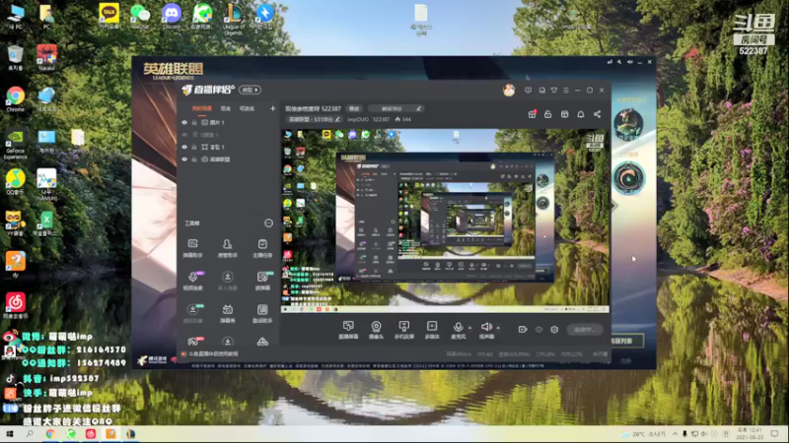Unlock the 图片 1 source lock icon
This screenshot has width=789, height=443.
[194, 122]
